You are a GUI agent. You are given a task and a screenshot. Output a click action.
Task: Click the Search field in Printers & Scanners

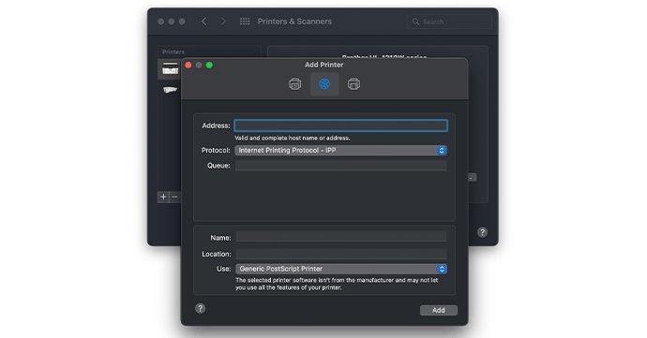[449, 22]
